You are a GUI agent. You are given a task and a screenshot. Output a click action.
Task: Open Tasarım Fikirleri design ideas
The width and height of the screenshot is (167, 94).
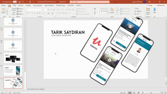point(148,11)
